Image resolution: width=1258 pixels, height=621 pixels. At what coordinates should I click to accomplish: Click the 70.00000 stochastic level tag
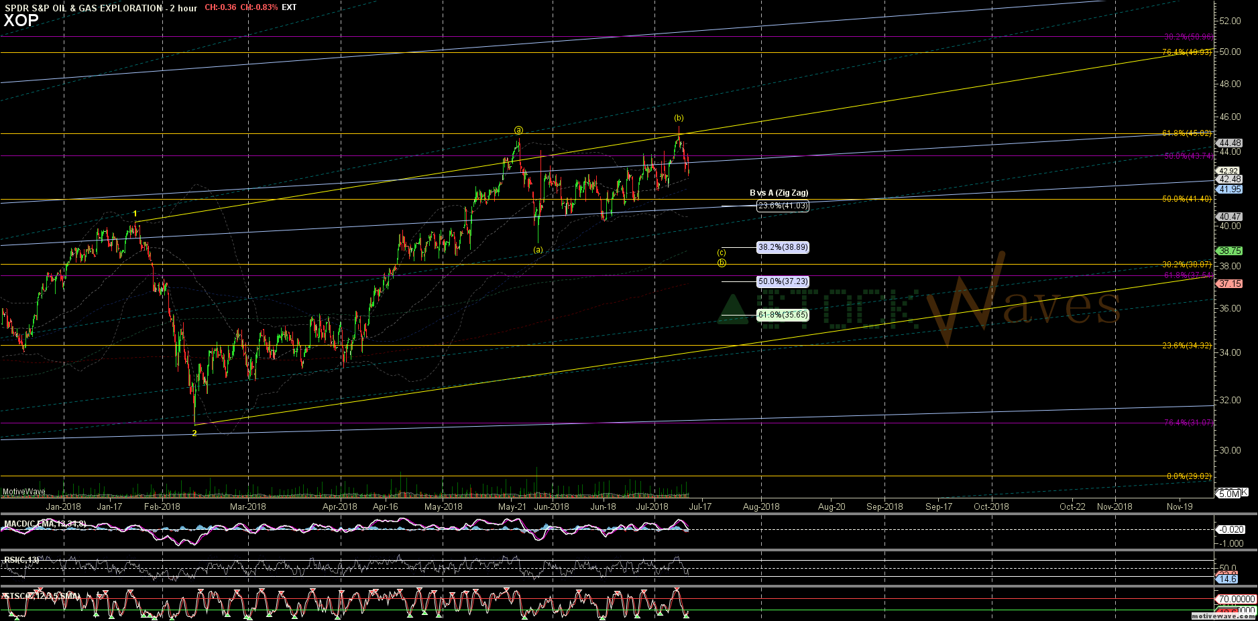point(1237,599)
